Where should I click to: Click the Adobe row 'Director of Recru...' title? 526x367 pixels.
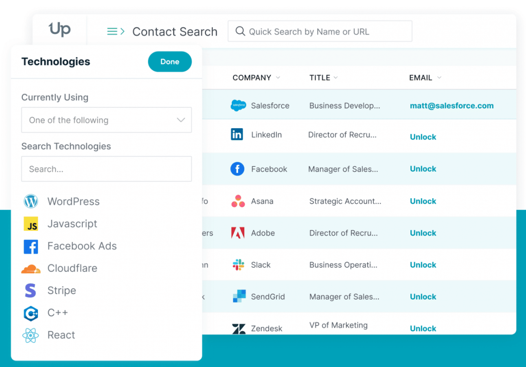click(x=344, y=233)
